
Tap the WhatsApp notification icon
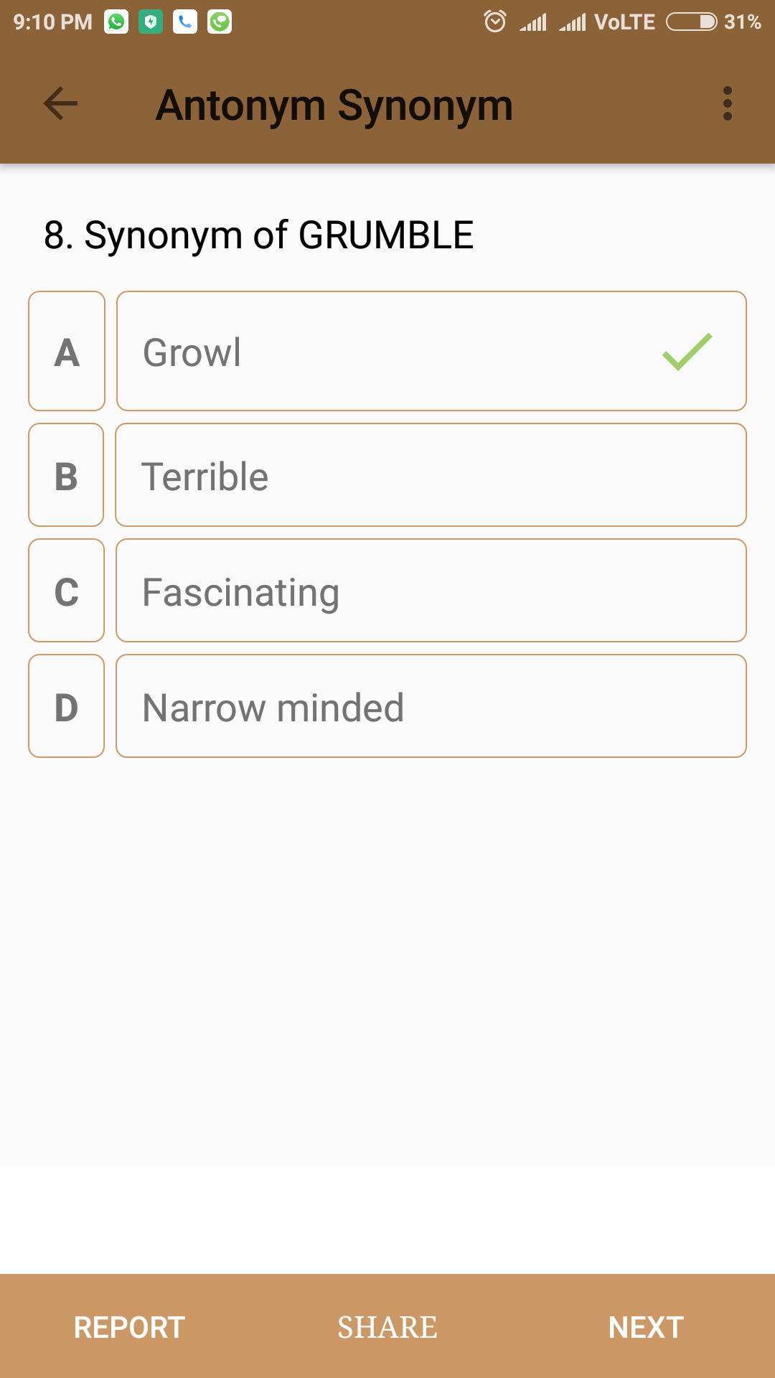(116, 22)
